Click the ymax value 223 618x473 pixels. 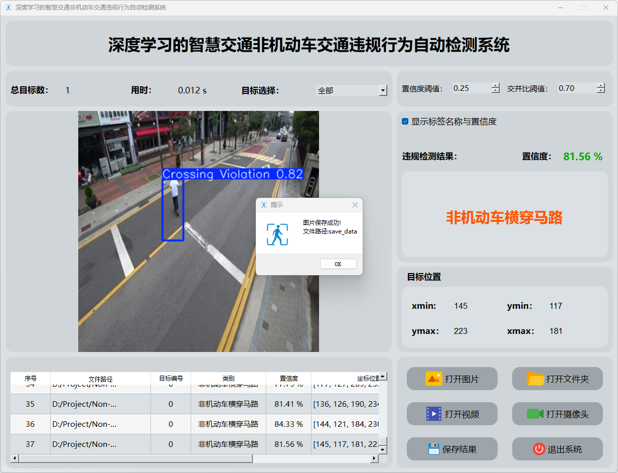(460, 331)
